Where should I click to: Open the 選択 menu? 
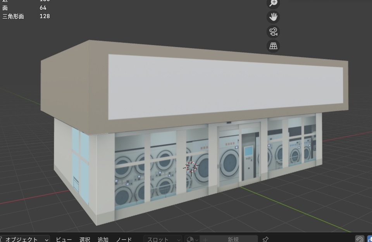(85, 239)
